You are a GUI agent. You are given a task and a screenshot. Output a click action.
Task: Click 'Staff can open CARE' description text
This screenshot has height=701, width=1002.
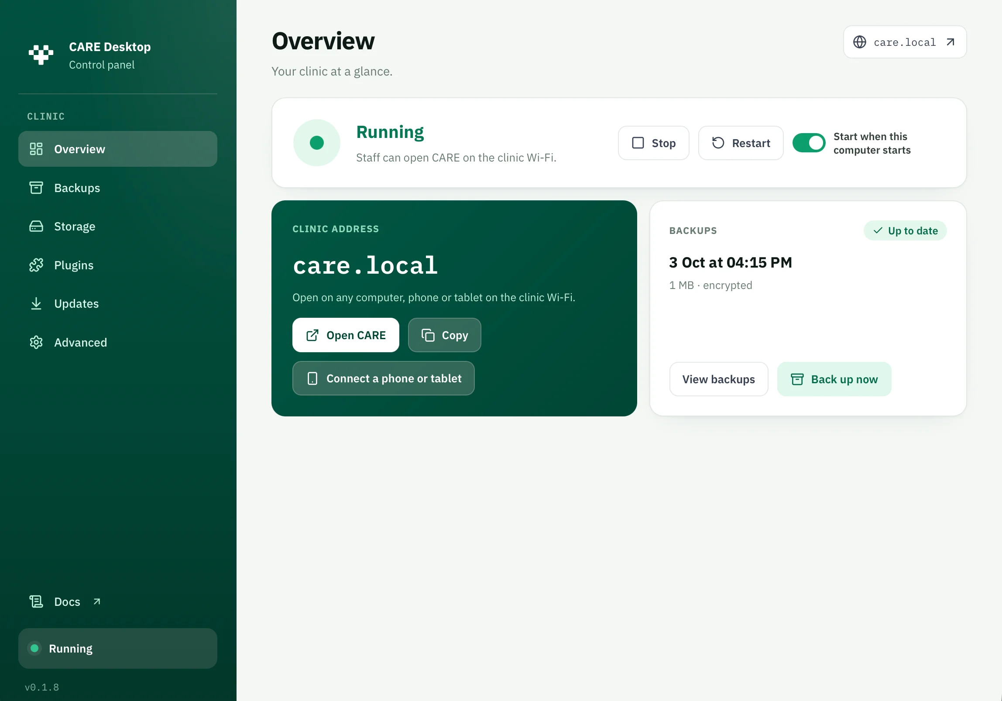pyautogui.click(x=456, y=158)
